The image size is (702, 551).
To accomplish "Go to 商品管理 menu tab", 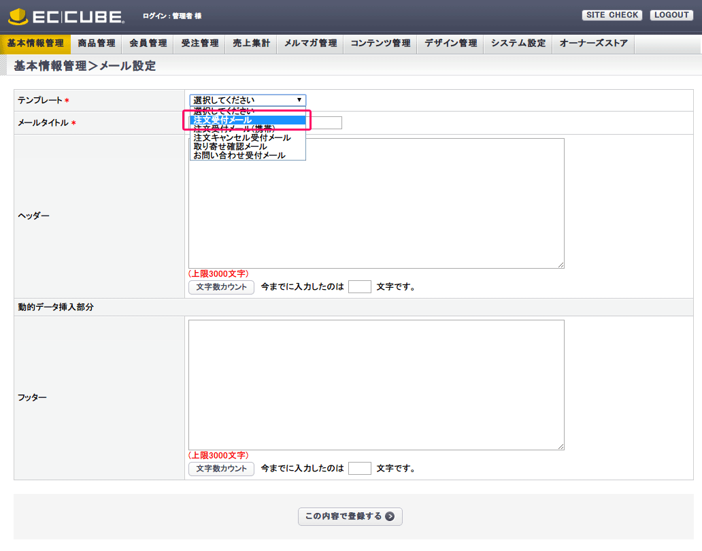I will (x=97, y=44).
